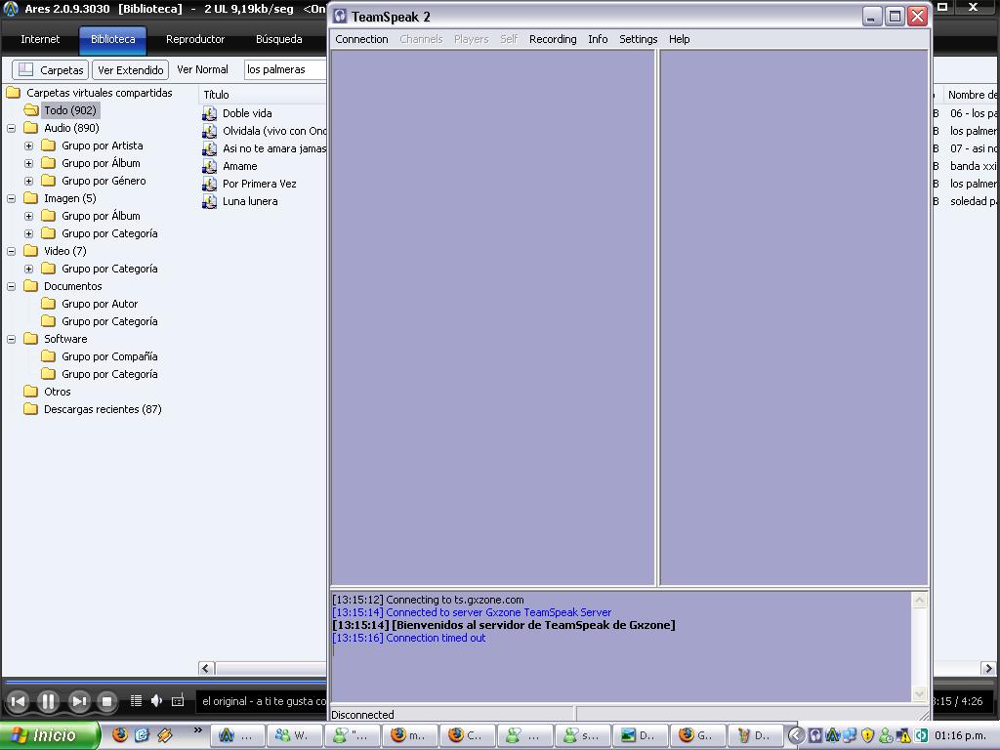Open the 'W.' messenger taskbar button
1000x750 pixels.
click(293, 735)
